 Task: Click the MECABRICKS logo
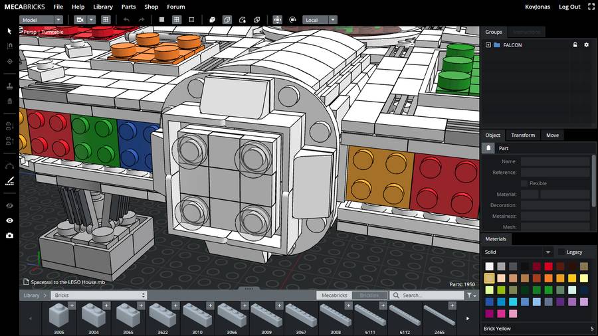pos(25,7)
